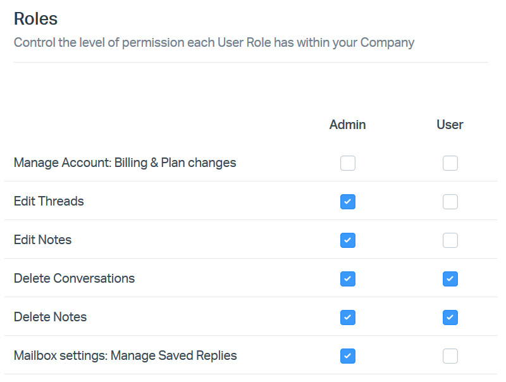506x382 pixels.
Task: Click the Delete Notes row label
Action: click(x=50, y=317)
